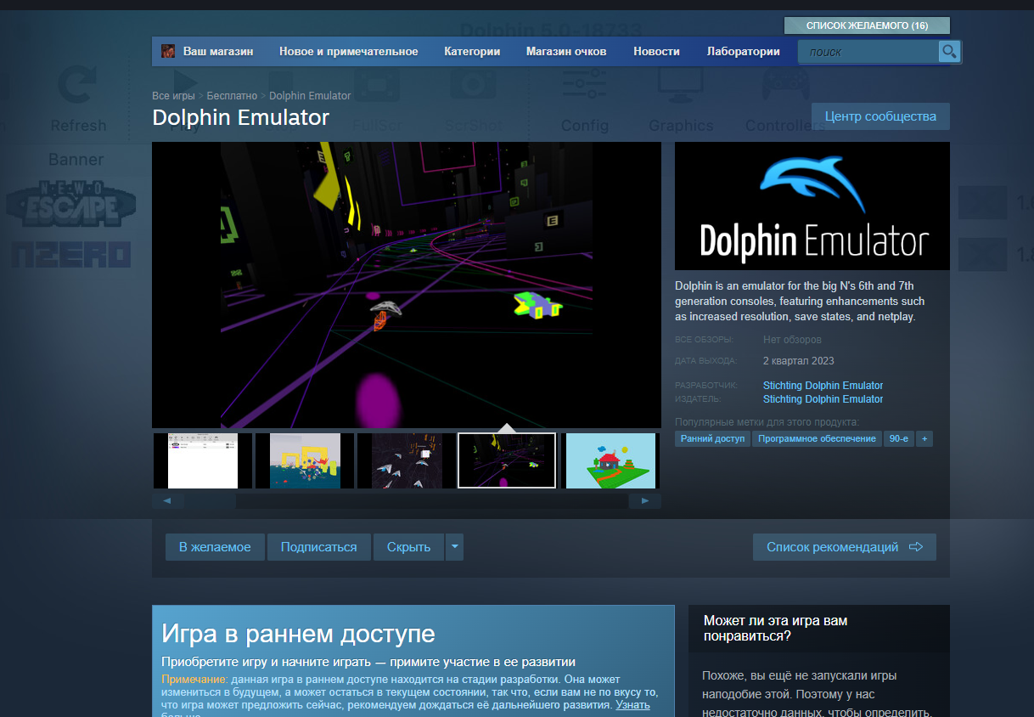The height and width of the screenshot is (717, 1034).
Task: Select the 90-е tag
Action: pyautogui.click(x=898, y=438)
